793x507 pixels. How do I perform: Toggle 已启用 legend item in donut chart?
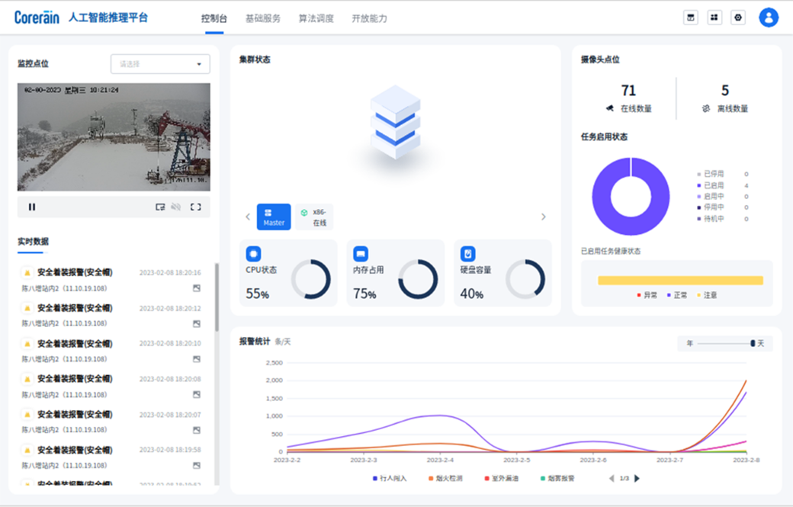point(714,185)
